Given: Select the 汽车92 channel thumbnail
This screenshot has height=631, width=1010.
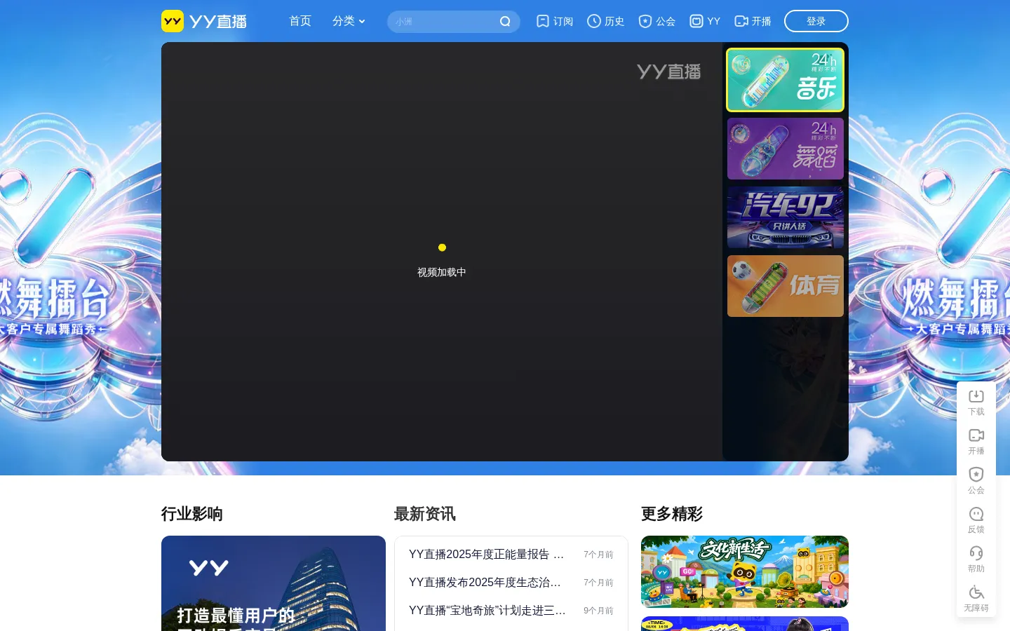Looking at the screenshot, I should point(786,217).
